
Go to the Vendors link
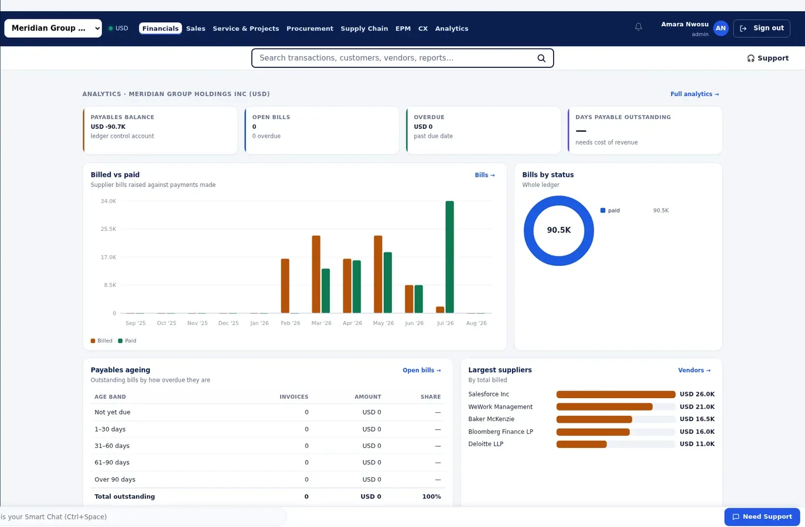[x=694, y=370]
